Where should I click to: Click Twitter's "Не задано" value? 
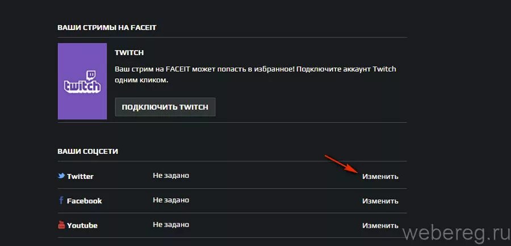pos(170,176)
